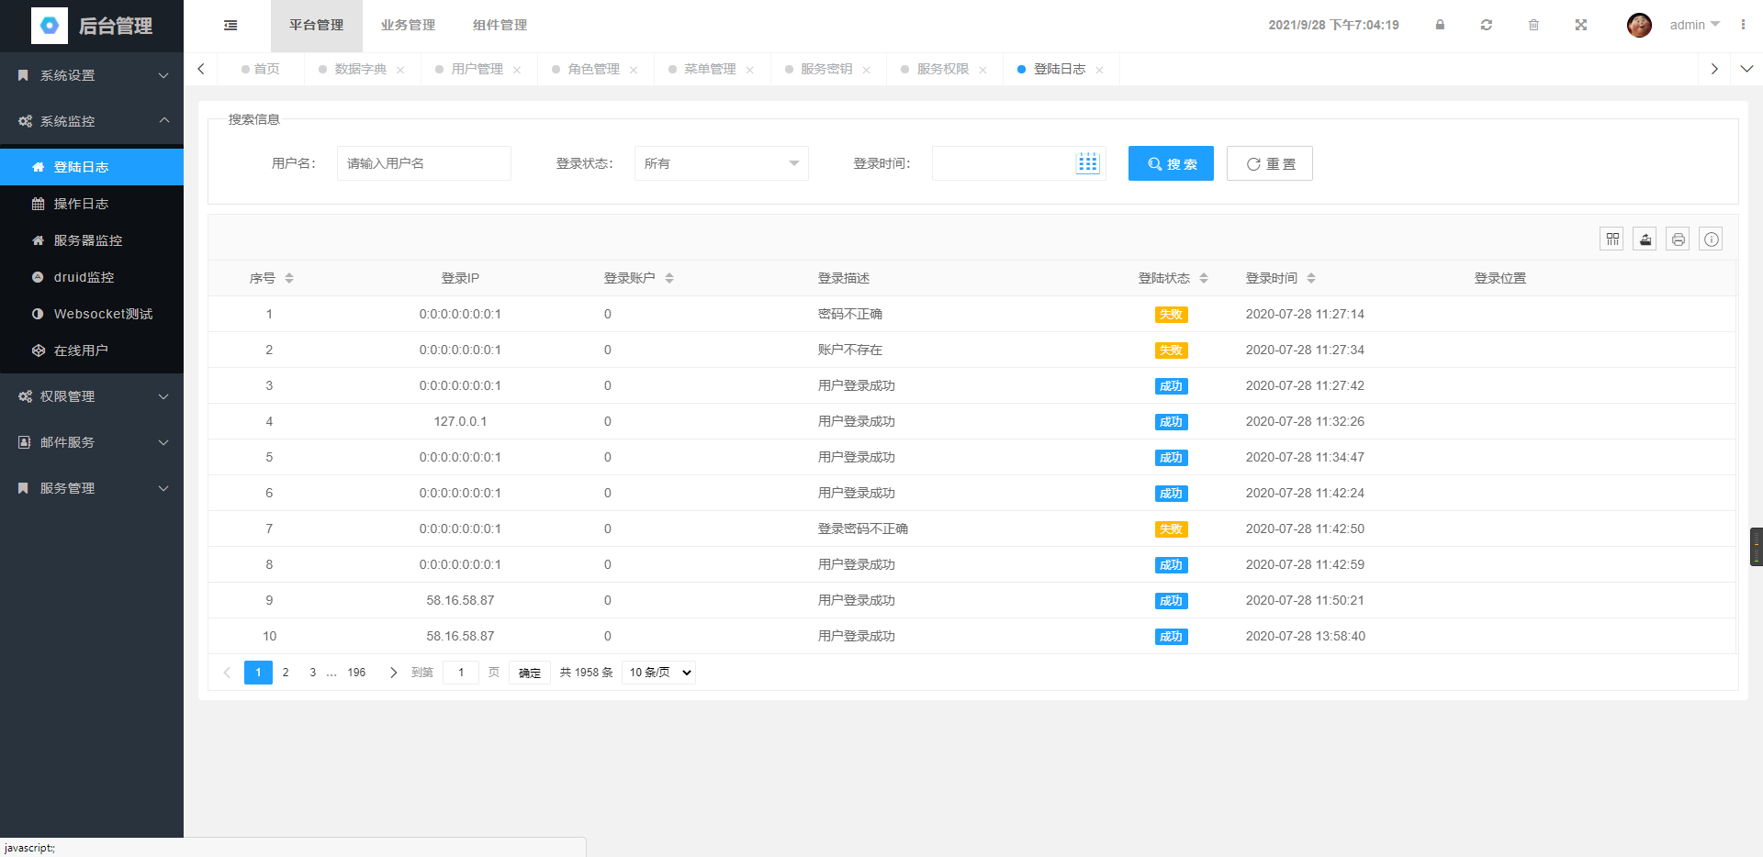
Task: Click the table print icon
Action: click(1679, 239)
